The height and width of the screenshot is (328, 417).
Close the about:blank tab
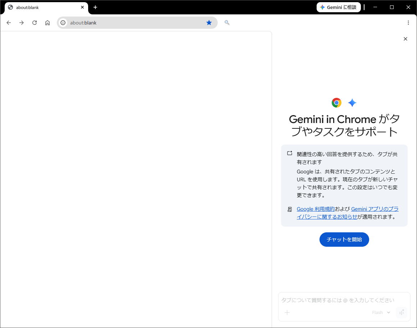pos(82,7)
